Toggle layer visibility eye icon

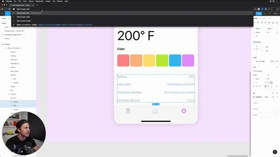point(277,61)
